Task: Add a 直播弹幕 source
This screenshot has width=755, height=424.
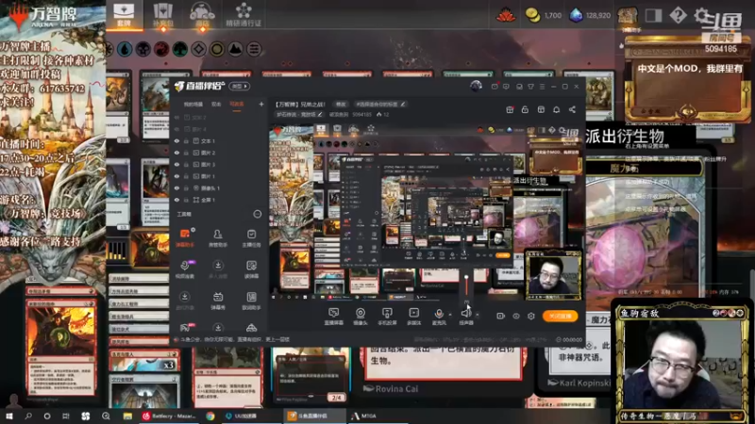Action: click(x=333, y=317)
